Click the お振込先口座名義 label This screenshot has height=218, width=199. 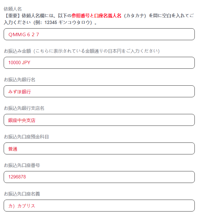(x=22, y=194)
